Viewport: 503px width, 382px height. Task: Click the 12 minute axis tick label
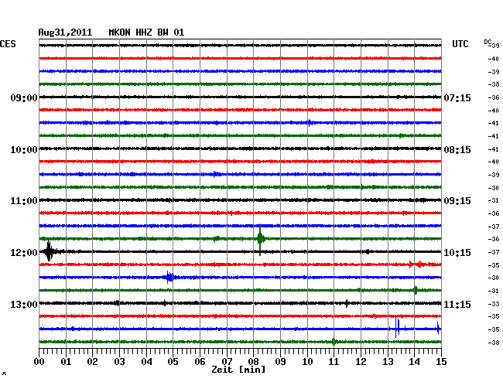tap(361, 361)
